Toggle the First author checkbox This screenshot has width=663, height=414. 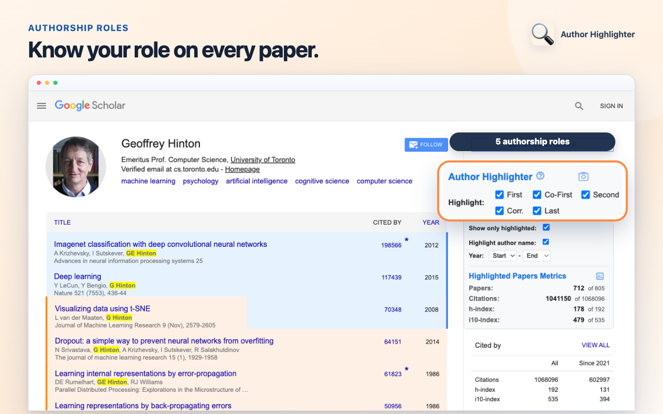[x=499, y=195]
